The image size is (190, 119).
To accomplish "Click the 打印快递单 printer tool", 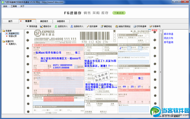I will pos(140,26).
